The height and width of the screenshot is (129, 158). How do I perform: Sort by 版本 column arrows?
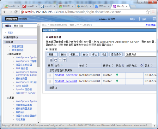point(152,66)
